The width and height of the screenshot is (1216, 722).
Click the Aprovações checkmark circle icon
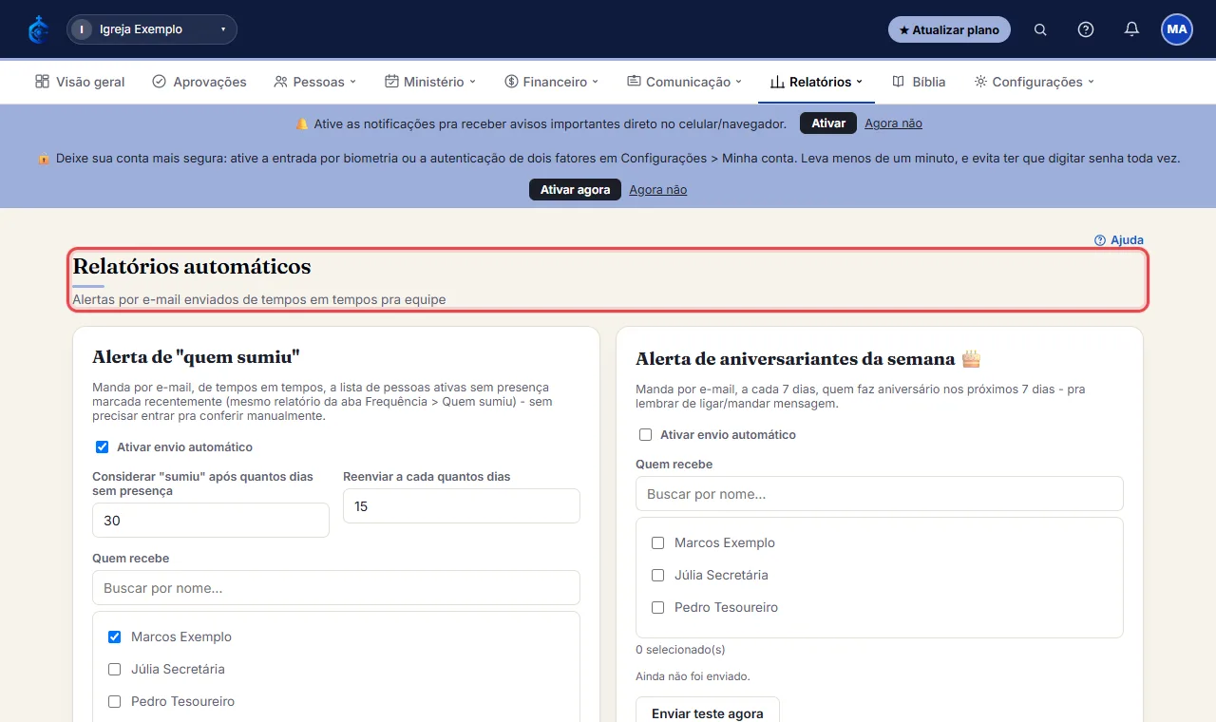pos(160,82)
